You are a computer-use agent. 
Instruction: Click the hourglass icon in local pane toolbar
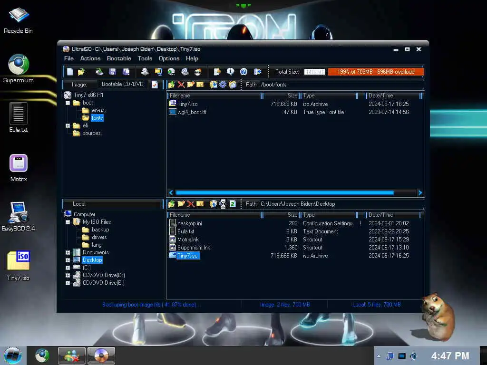click(223, 204)
